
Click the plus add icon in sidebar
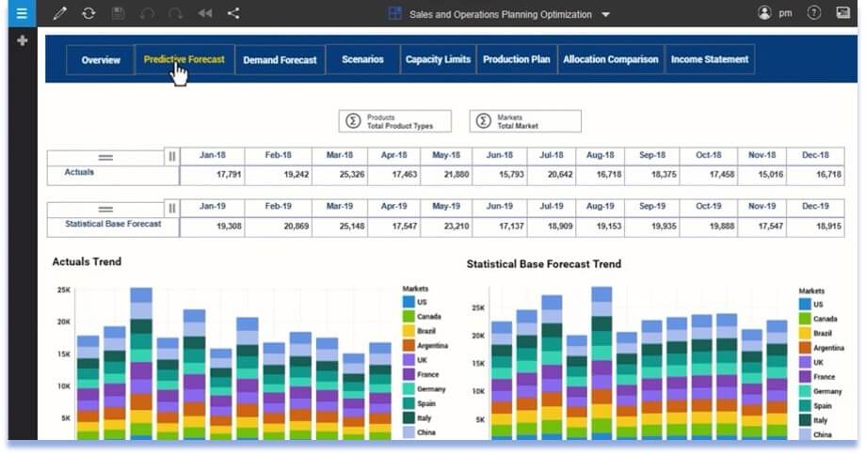(x=23, y=41)
